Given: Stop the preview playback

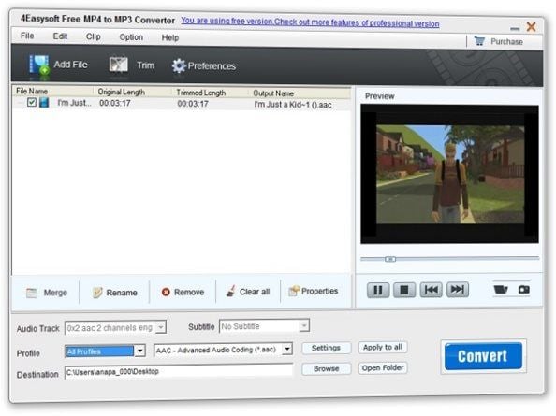Looking at the screenshot, I should pos(404,291).
